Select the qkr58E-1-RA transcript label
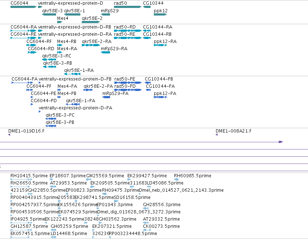308x239 pixels. [x=79, y=70]
